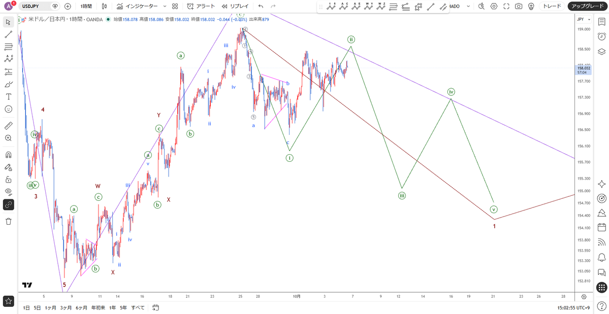This screenshot has width=609, height=314.
Task: Select Elliott triangle wave A-E tool
Action: 356,6
